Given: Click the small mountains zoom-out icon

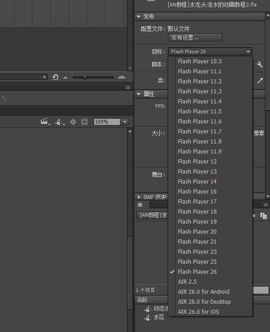Looking at the screenshot, I should tap(65, 77).
